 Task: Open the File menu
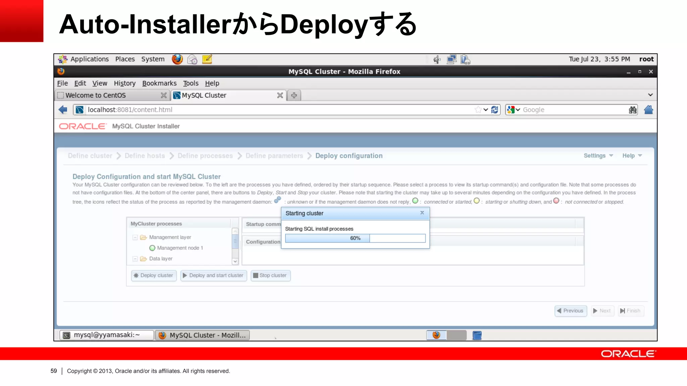coord(62,83)
